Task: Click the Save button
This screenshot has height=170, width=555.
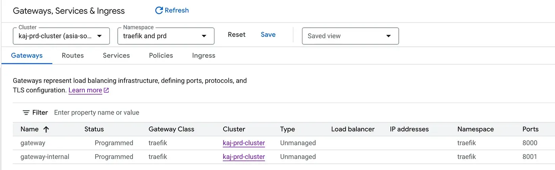Action: click(268, 35)
